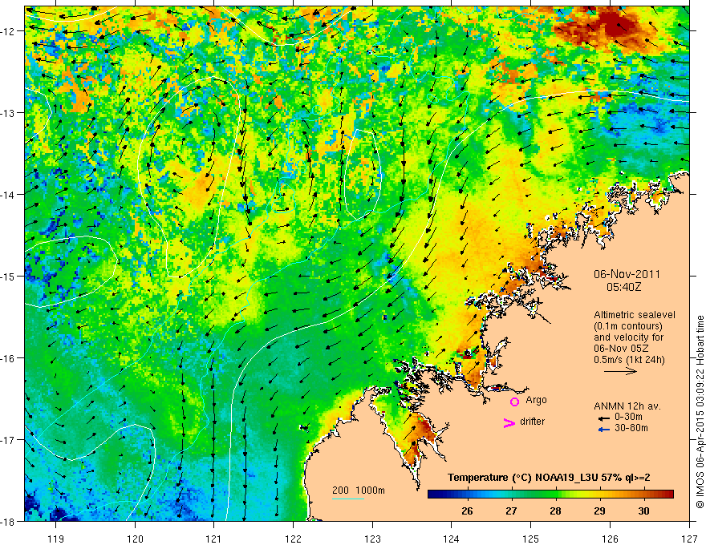Click the color bar value '26'
The width and height of the screenshot is (706, 545).
tap(468, 511)
